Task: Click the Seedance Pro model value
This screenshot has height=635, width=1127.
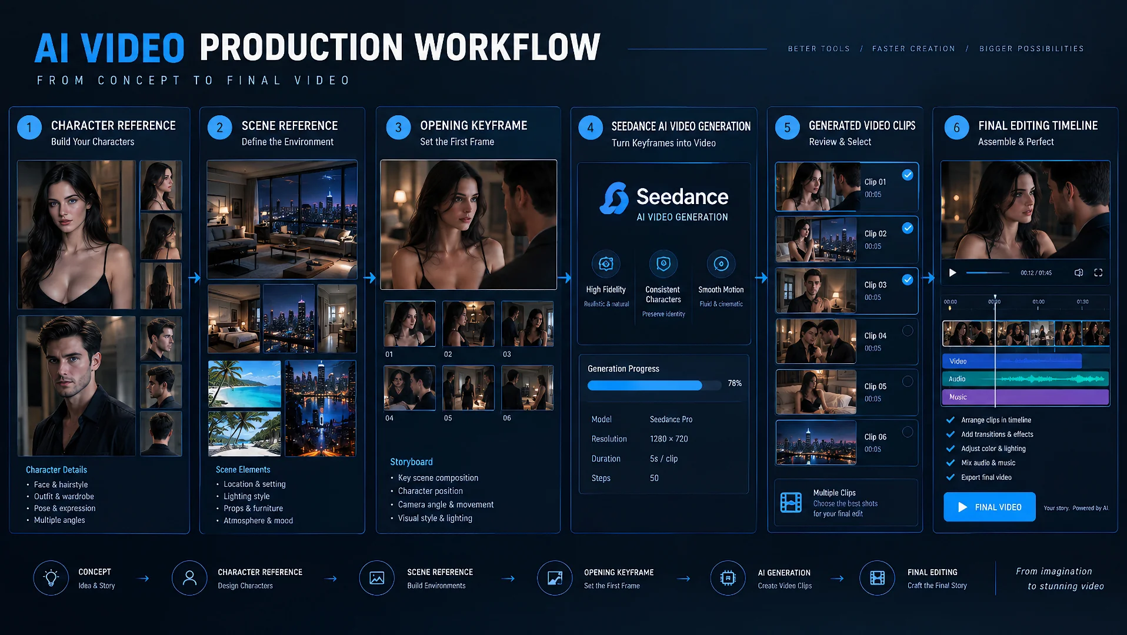Action: [x=671, y=419]
